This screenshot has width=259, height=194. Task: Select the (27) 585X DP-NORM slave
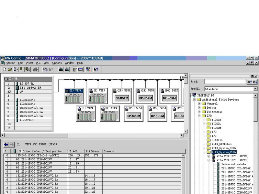[x=122, y=96]
